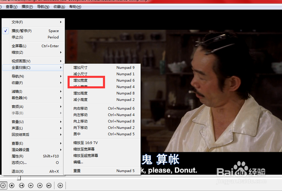
Task: Open the 帮助(H) menu in menu bar
Action: [75, 7]
